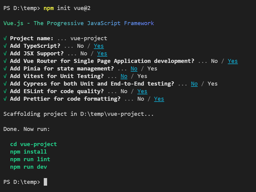Image resolution: width=256 pixels, height=192 pixels.
Task: Click the underlined Yes for JSX Support
Action: (102, 53)
